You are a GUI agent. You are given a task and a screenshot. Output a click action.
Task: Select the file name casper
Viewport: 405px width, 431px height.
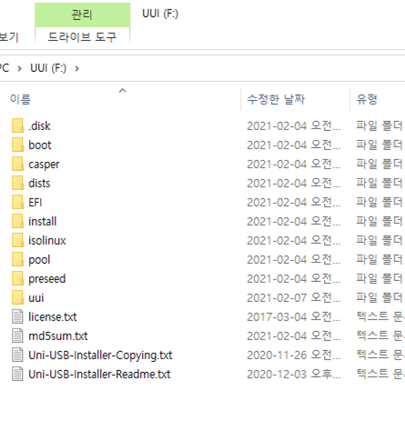coord(44,165)
